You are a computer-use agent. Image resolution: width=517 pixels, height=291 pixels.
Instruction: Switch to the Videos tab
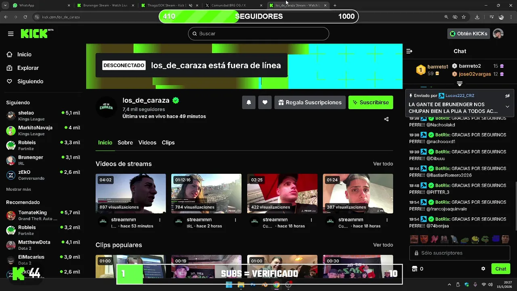147,142
